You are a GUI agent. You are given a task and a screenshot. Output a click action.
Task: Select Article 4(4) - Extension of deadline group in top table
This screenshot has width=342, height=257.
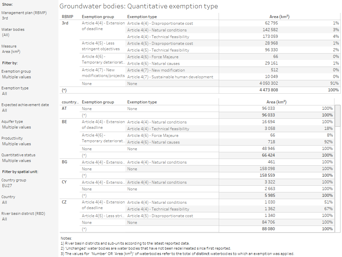[103, 26]
